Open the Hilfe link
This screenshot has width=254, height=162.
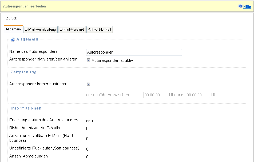coord(247,6)
